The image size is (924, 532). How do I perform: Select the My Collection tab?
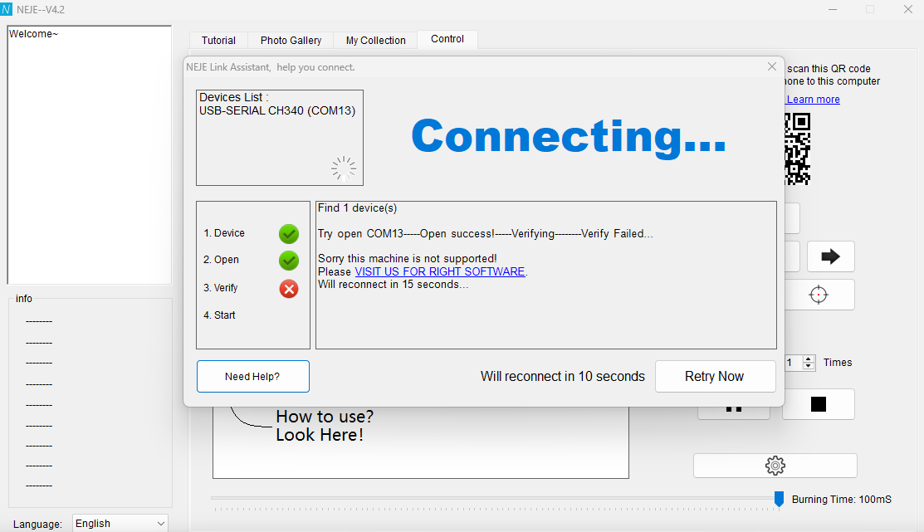coord(375,40)
